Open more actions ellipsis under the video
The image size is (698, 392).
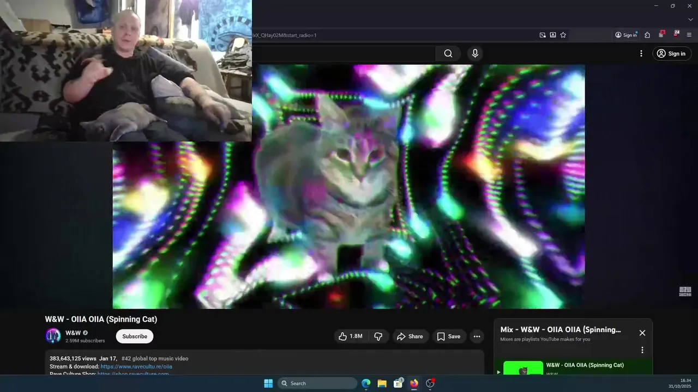477,336
